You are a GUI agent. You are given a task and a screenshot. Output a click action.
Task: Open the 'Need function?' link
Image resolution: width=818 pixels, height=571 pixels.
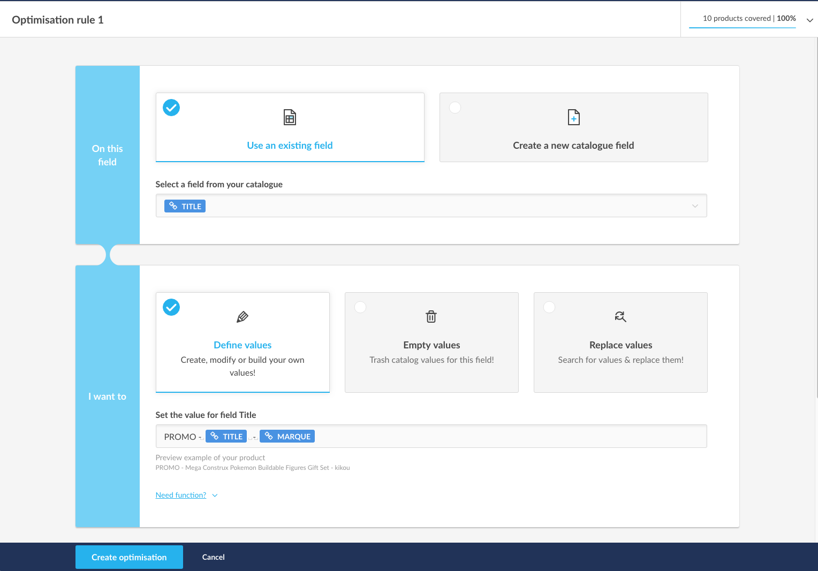181,495
